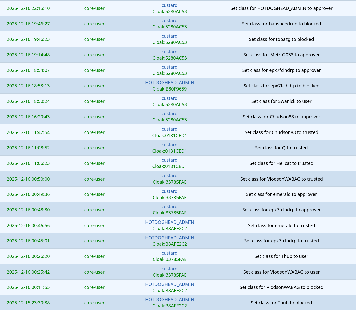Open HOTDOGHEAD_ADMIN link in the 00:46:56 row
356x310 pixels.
point(169,222)
